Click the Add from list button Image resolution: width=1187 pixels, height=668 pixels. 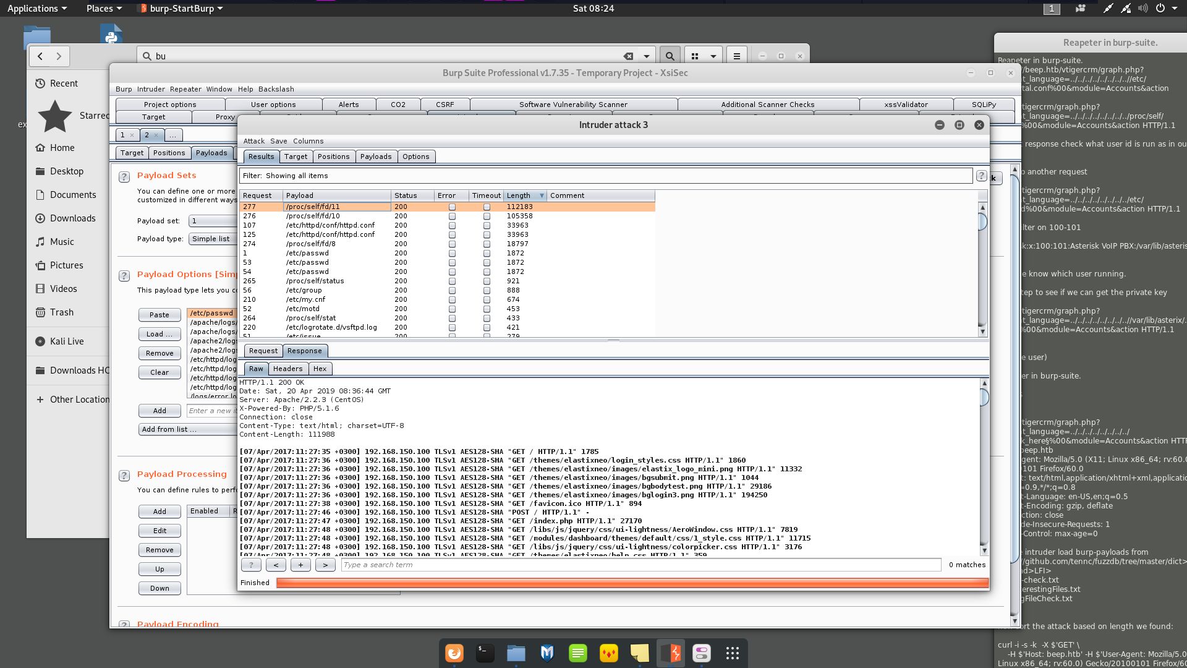(189, 429)
